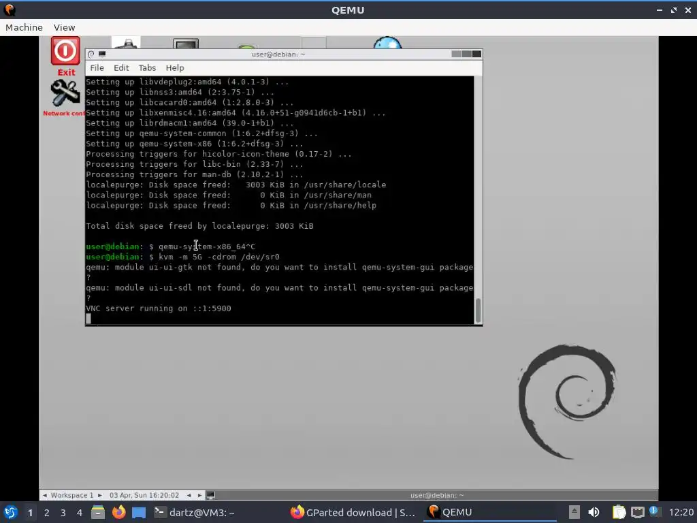The width and height of the screenshot is (697, 523).
Task: Open the clipboard manager tray icon
Action: [619, 512]
